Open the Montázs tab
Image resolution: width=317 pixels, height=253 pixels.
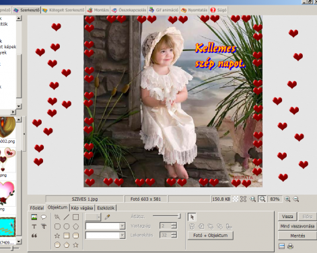98,10
